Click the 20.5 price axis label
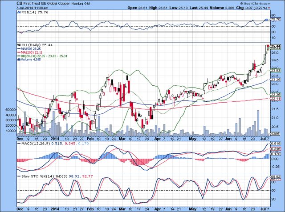 (275, 127)
